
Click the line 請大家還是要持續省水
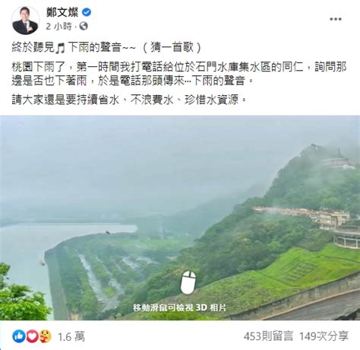[x=129, y=100]
